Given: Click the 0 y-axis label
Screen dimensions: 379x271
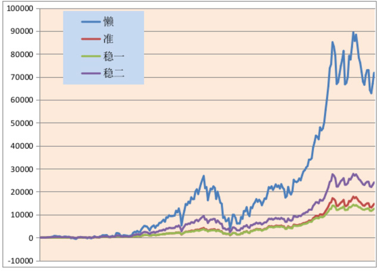Looking at the screenshot, I should 31,238.
